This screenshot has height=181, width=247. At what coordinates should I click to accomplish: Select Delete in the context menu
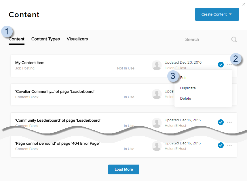click(x=186, y=99)
